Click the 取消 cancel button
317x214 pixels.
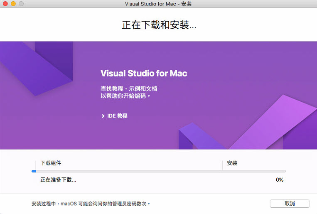pyautogui.click(x=290, y=204)
